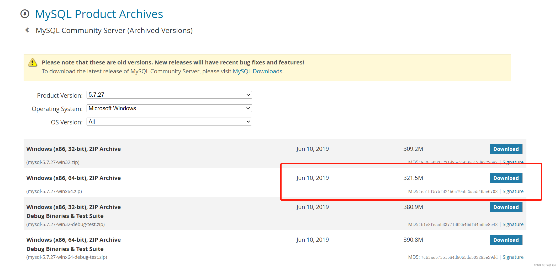Click the 'Windows (x86, 32-bit), ZIP Archive' title above mysql-5.7.27-win32.zip

(73, 149)
